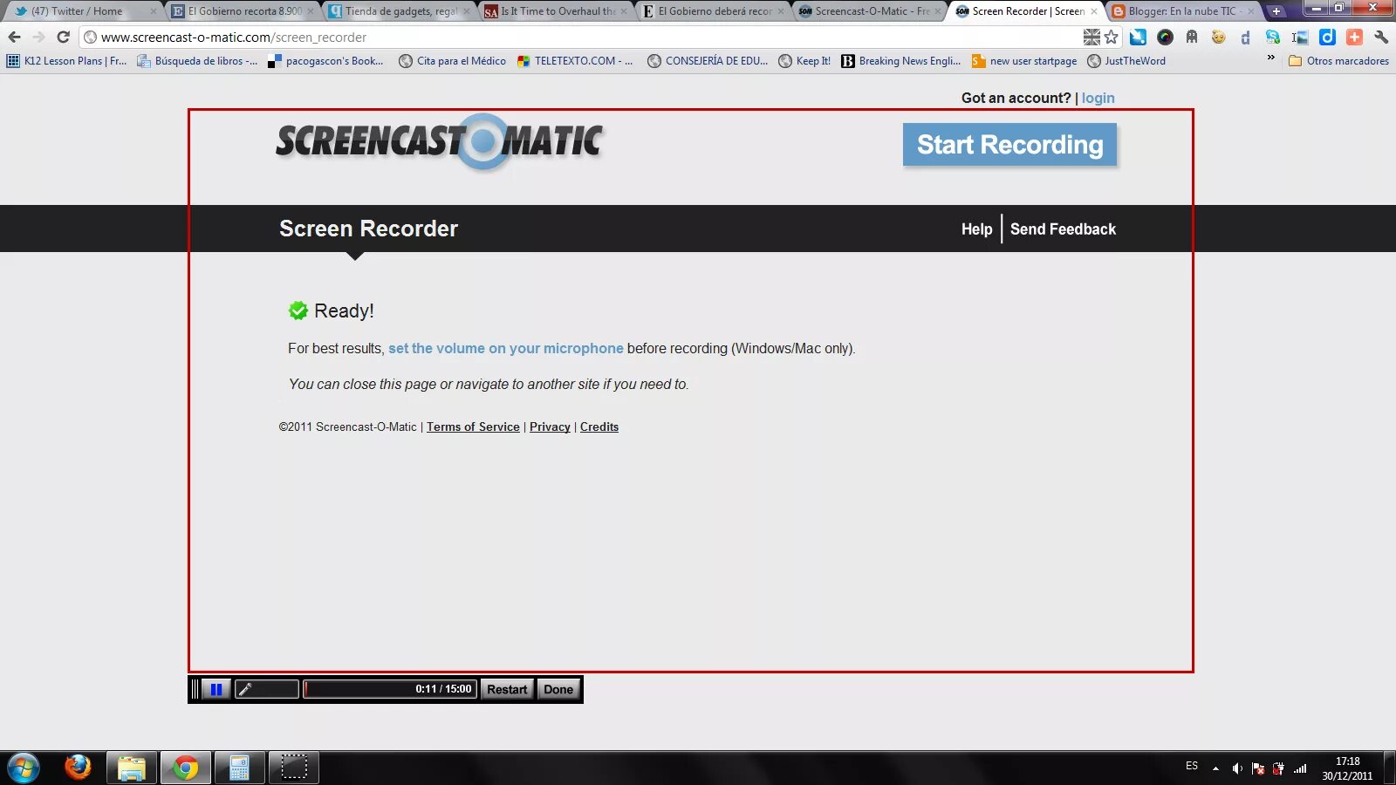Image resolution: width=1396 pixels, height=785 pixels.
Task: Click the dashed rectangle recorder taskbar icon
Action: click(294, 768)
